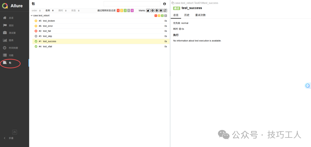The width and height of the screenshot is (311, 147).
Task: Toggle the retries refresh mark filter
Action: 165,11
